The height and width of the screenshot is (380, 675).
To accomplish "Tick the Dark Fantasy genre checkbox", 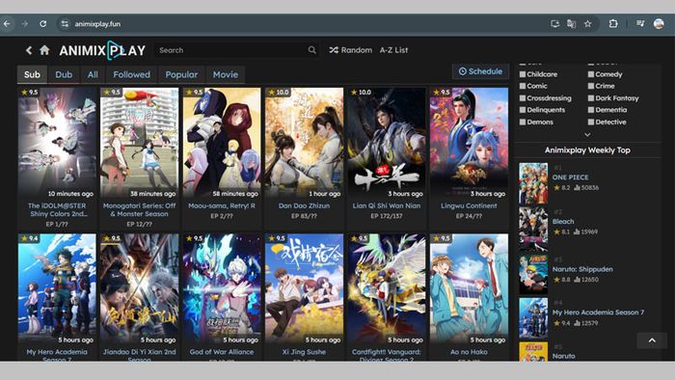I will [591, 98].
